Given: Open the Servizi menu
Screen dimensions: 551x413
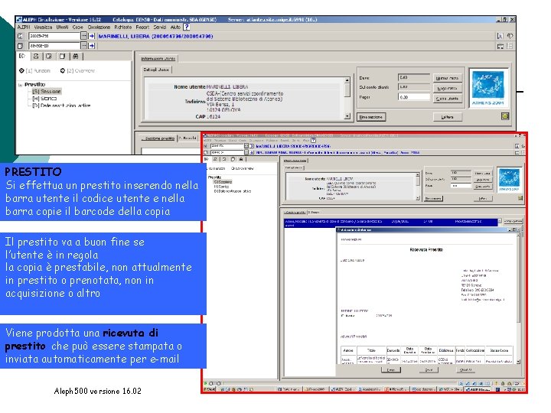Looking at the screenshot, I should point(159,27).
